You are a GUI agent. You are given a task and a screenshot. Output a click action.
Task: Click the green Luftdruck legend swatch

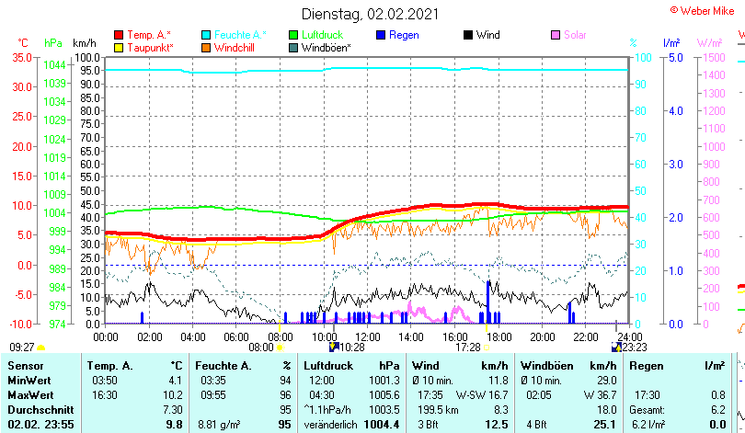click(294, 35)
